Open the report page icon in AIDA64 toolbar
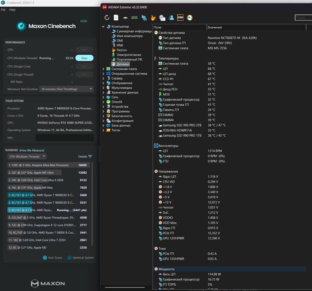 pyautogui.click(x=116, y=18)
